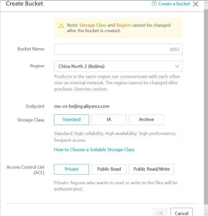
Task: Click the highlighted 'Storage Class' text in note
Action: [93, 25]
